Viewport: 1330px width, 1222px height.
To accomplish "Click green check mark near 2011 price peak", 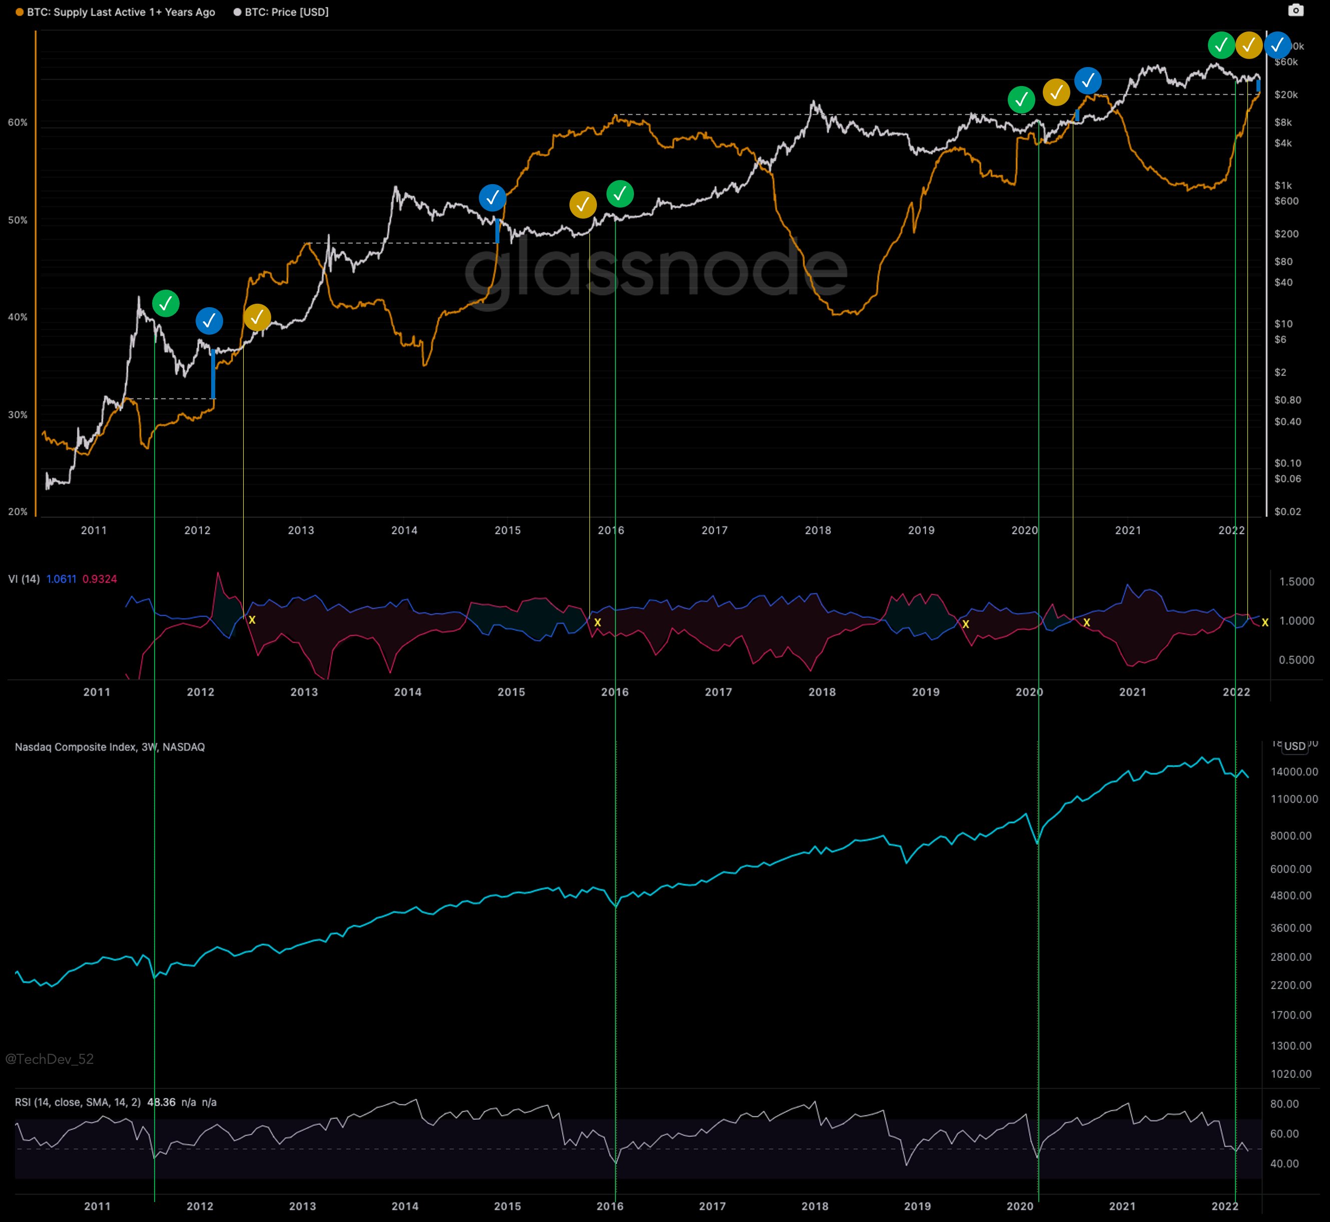I will 165,304.
